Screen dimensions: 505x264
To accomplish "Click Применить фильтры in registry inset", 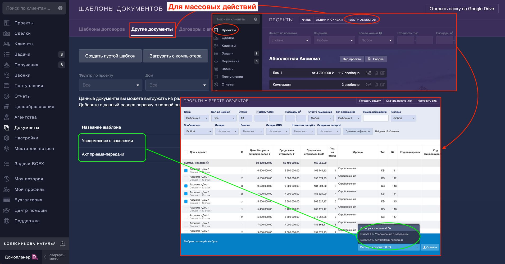I will point(358,131).
